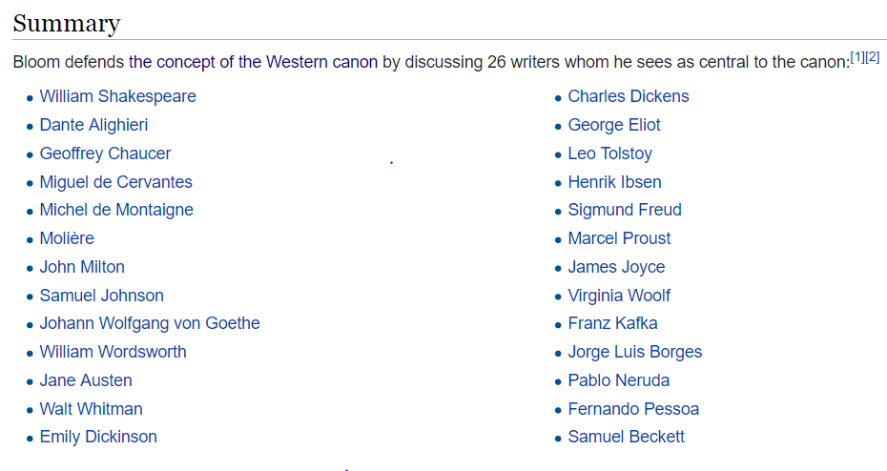
Task: Open the William Shakespeare link
Action: tap(117, 96)
